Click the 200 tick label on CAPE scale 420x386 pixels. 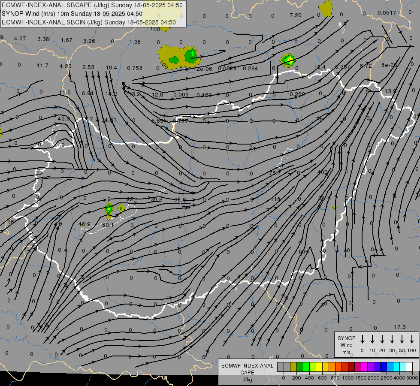[296, 378]
